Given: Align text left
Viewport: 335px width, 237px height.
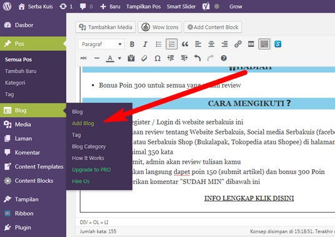Looking at the screenshot, I should pyautogui.click(x=198, y=44).
